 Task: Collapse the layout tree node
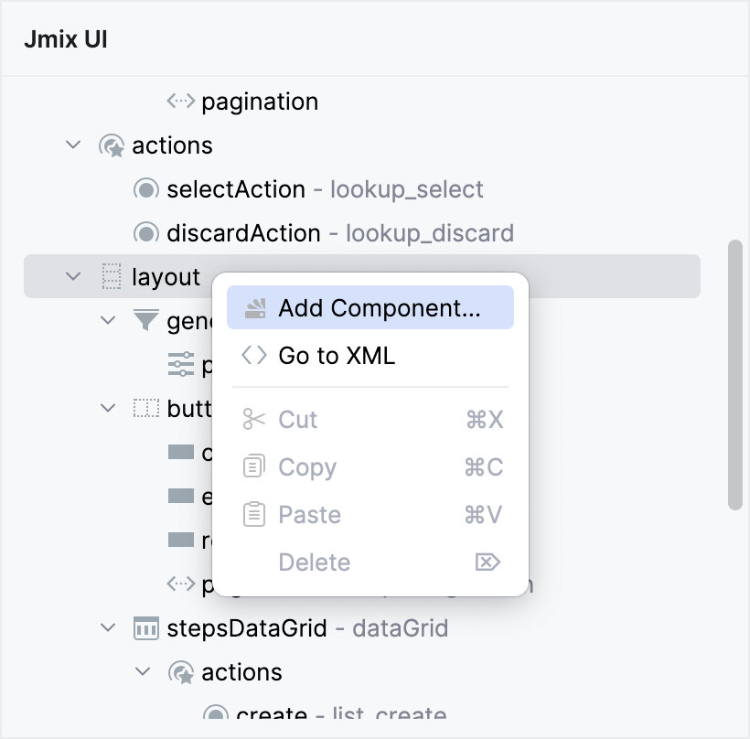(x=73, y=276)
